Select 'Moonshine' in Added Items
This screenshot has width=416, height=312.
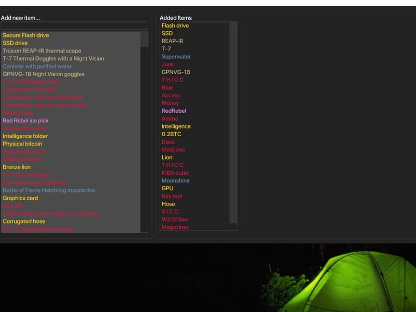176,180
